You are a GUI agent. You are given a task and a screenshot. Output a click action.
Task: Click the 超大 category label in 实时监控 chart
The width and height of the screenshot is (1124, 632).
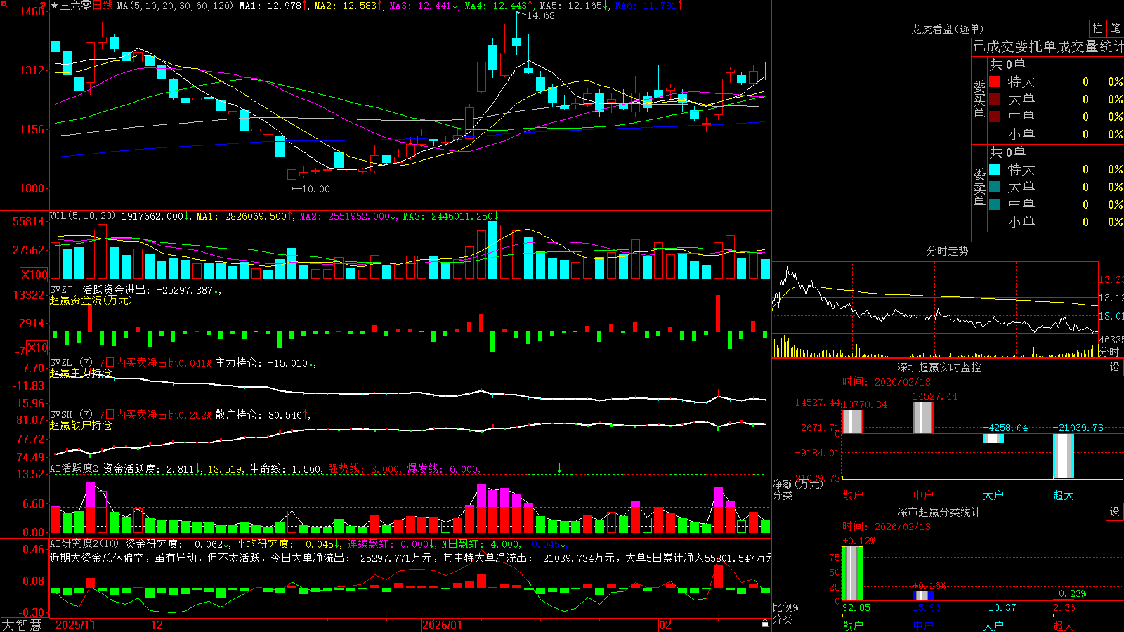pos(1064,495)
